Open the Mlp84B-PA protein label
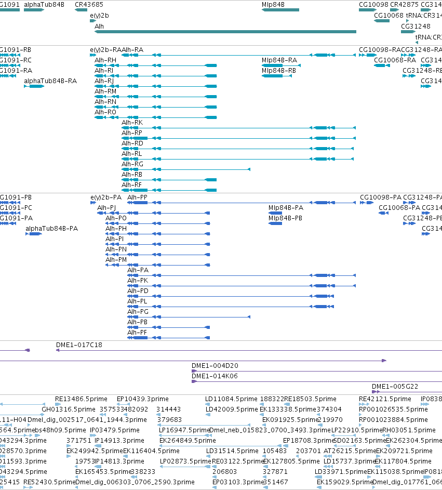Image resolution: width=442 pixels, height=490 pixels. (x=286, y=207)
